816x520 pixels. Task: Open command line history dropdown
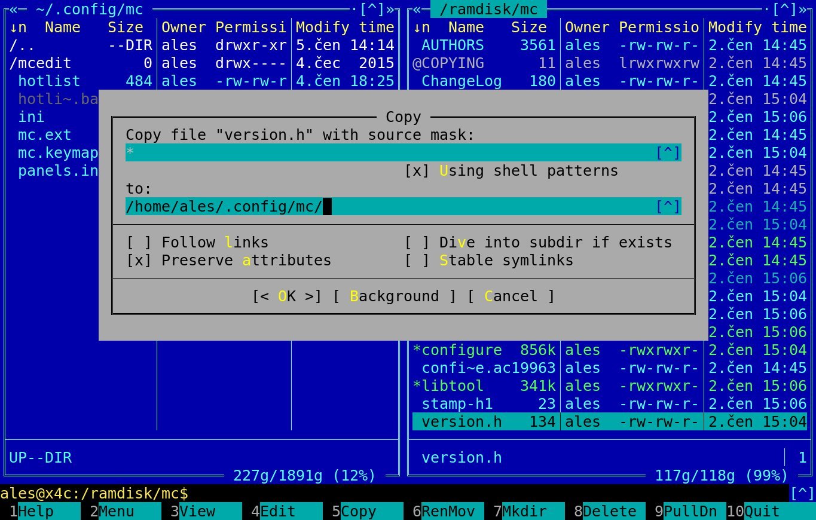802,494
